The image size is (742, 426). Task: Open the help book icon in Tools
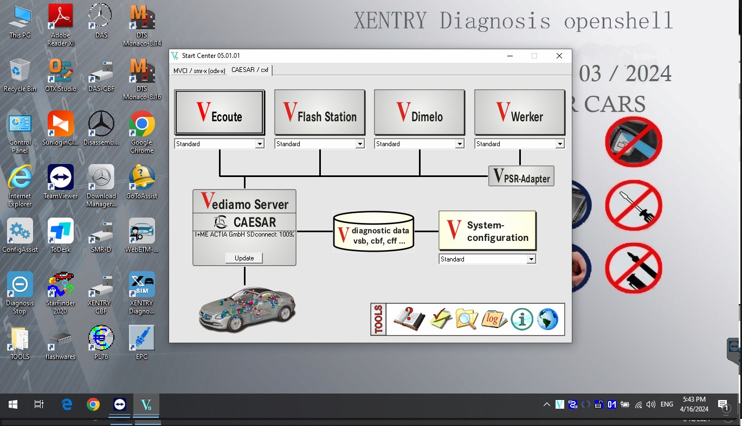coord(409,319)
